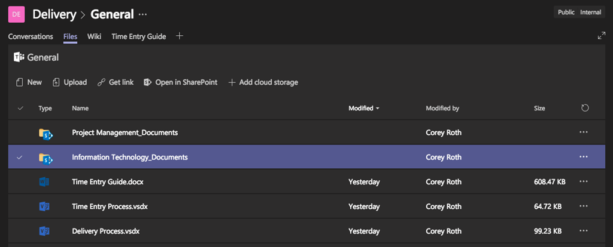Click the Visio icon for Delivery Process.vsdx
Viewport: 613px width, 247px height.
click(x=44, y=231)
